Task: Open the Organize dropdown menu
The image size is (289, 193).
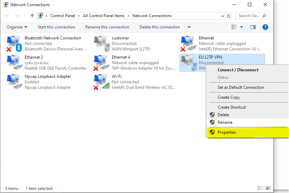Action: tap(17, 27)
